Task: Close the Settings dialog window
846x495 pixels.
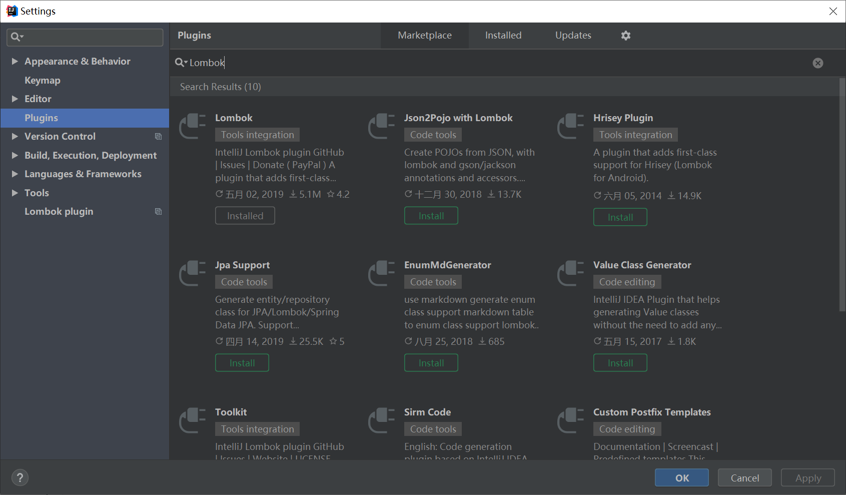Action: [833, 11]
